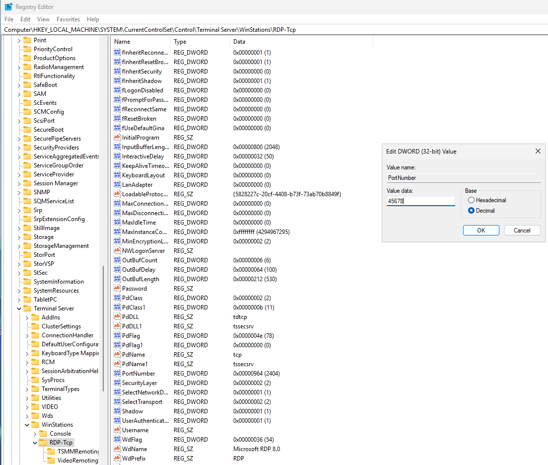548x465 pixels.
Task: Click the Value data input field
Action: coord(420,201)
